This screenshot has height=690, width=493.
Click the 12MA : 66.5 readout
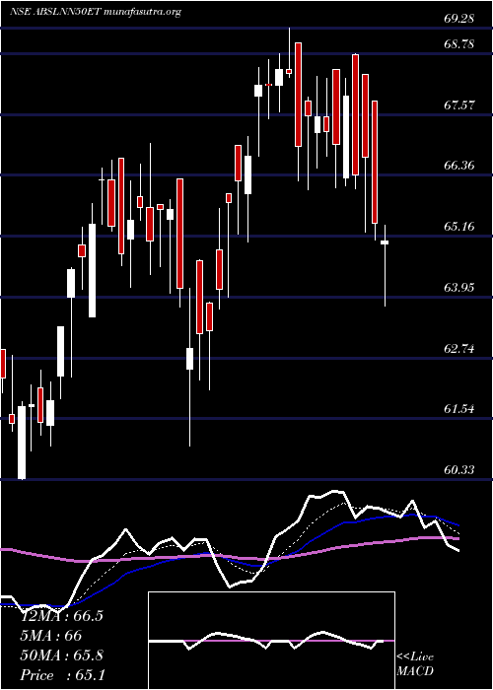pos(62,616)
